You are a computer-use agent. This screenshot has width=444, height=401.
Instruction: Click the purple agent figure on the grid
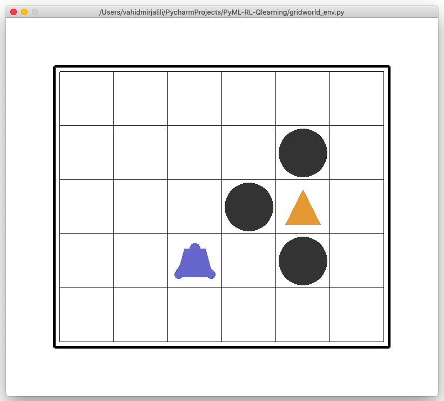click(x=195, y=261)
